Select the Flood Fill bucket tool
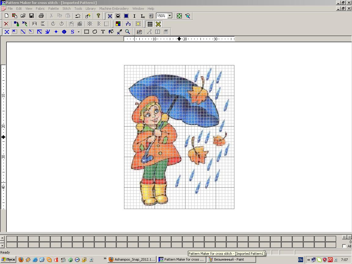Viewport: 352px width, 264px height. pos(111,32)
